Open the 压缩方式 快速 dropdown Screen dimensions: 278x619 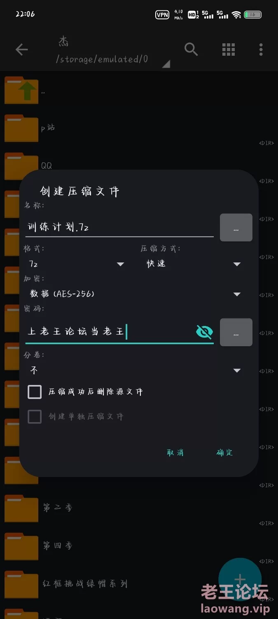[193, 264]
